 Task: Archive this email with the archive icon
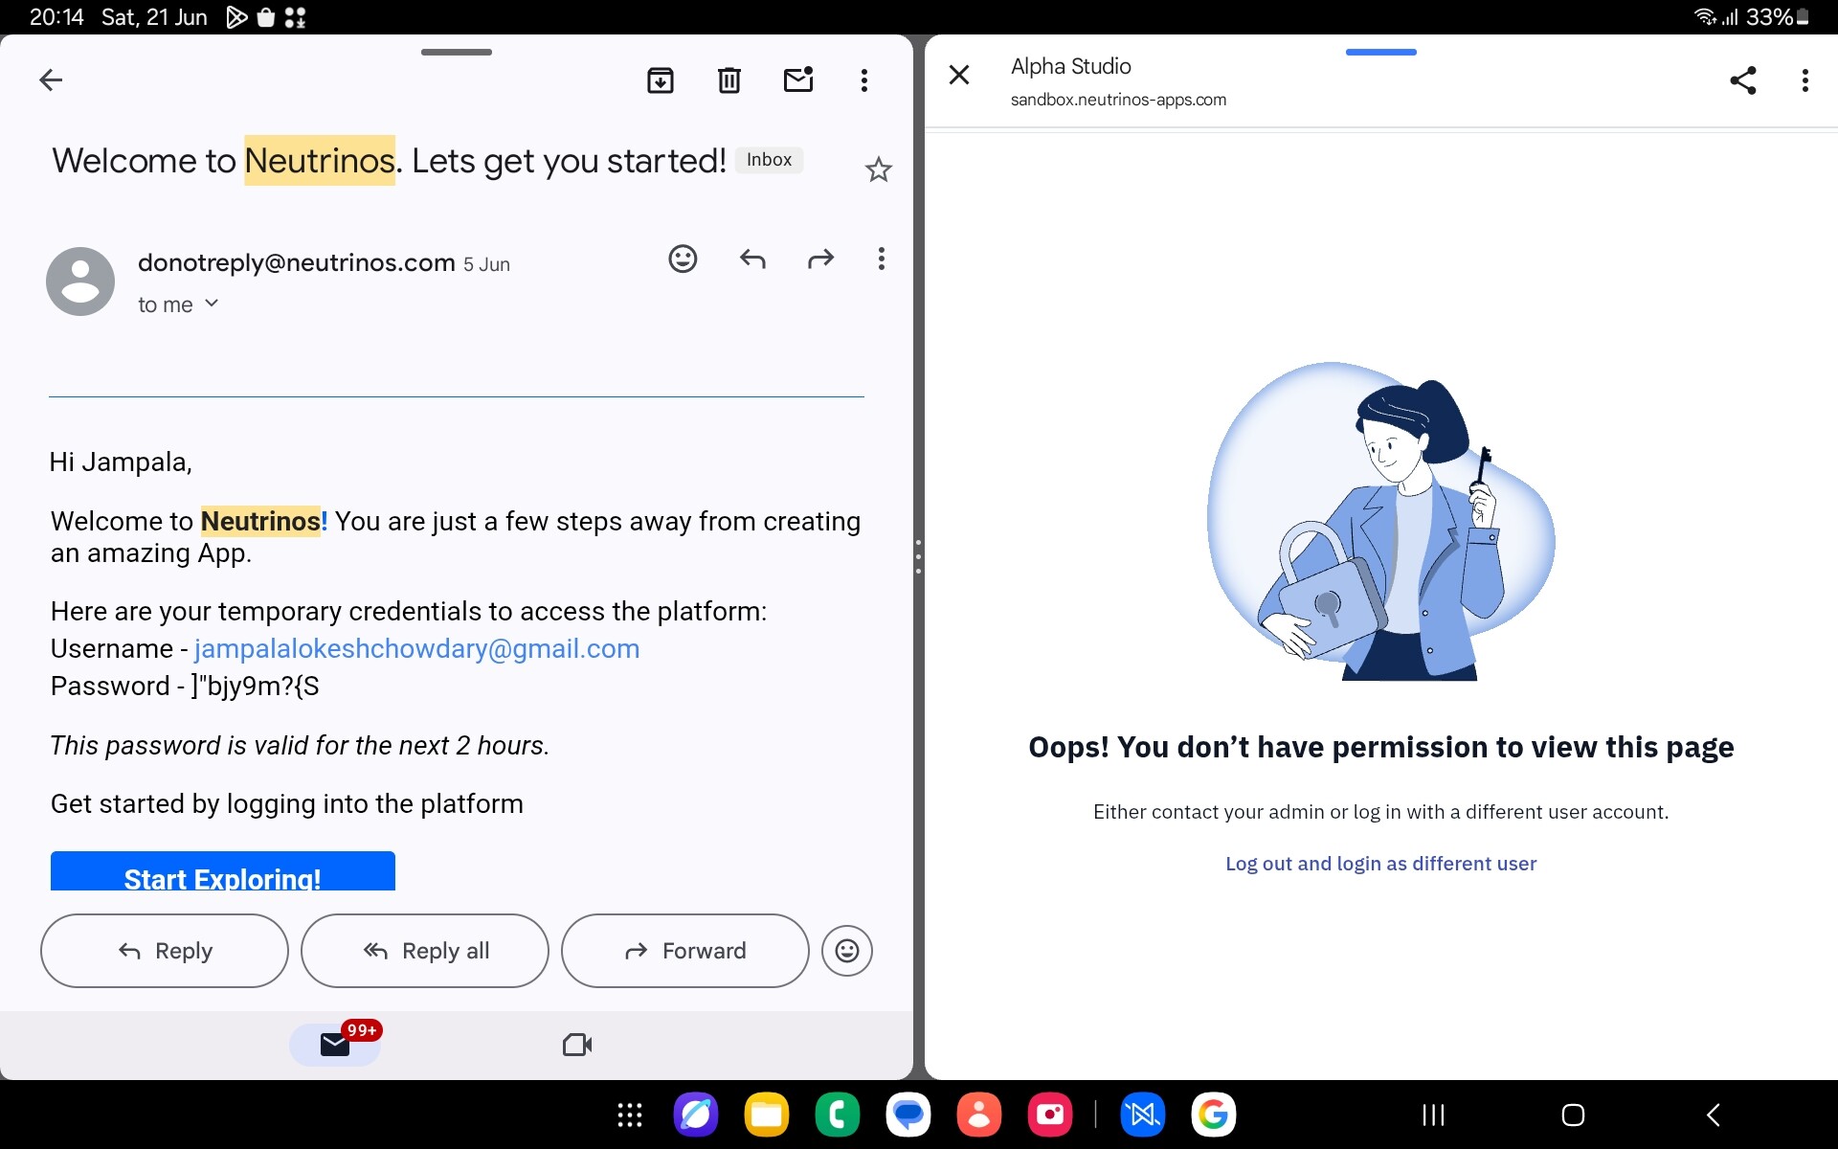[661, 80]
